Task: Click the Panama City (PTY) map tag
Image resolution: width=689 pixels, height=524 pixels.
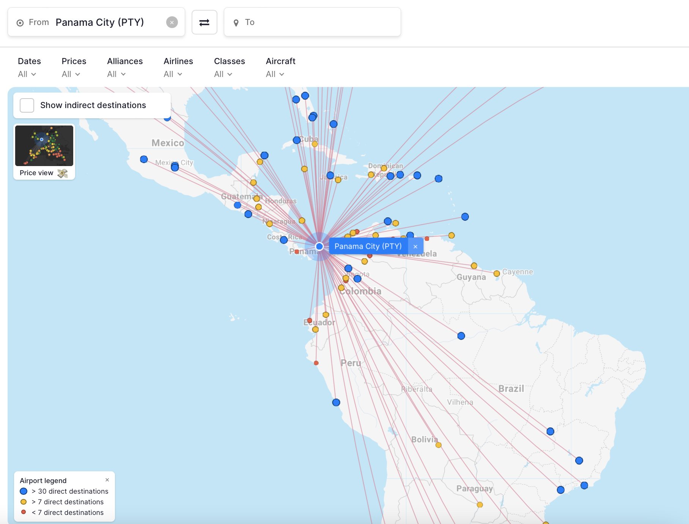Action: click(368, 246)
